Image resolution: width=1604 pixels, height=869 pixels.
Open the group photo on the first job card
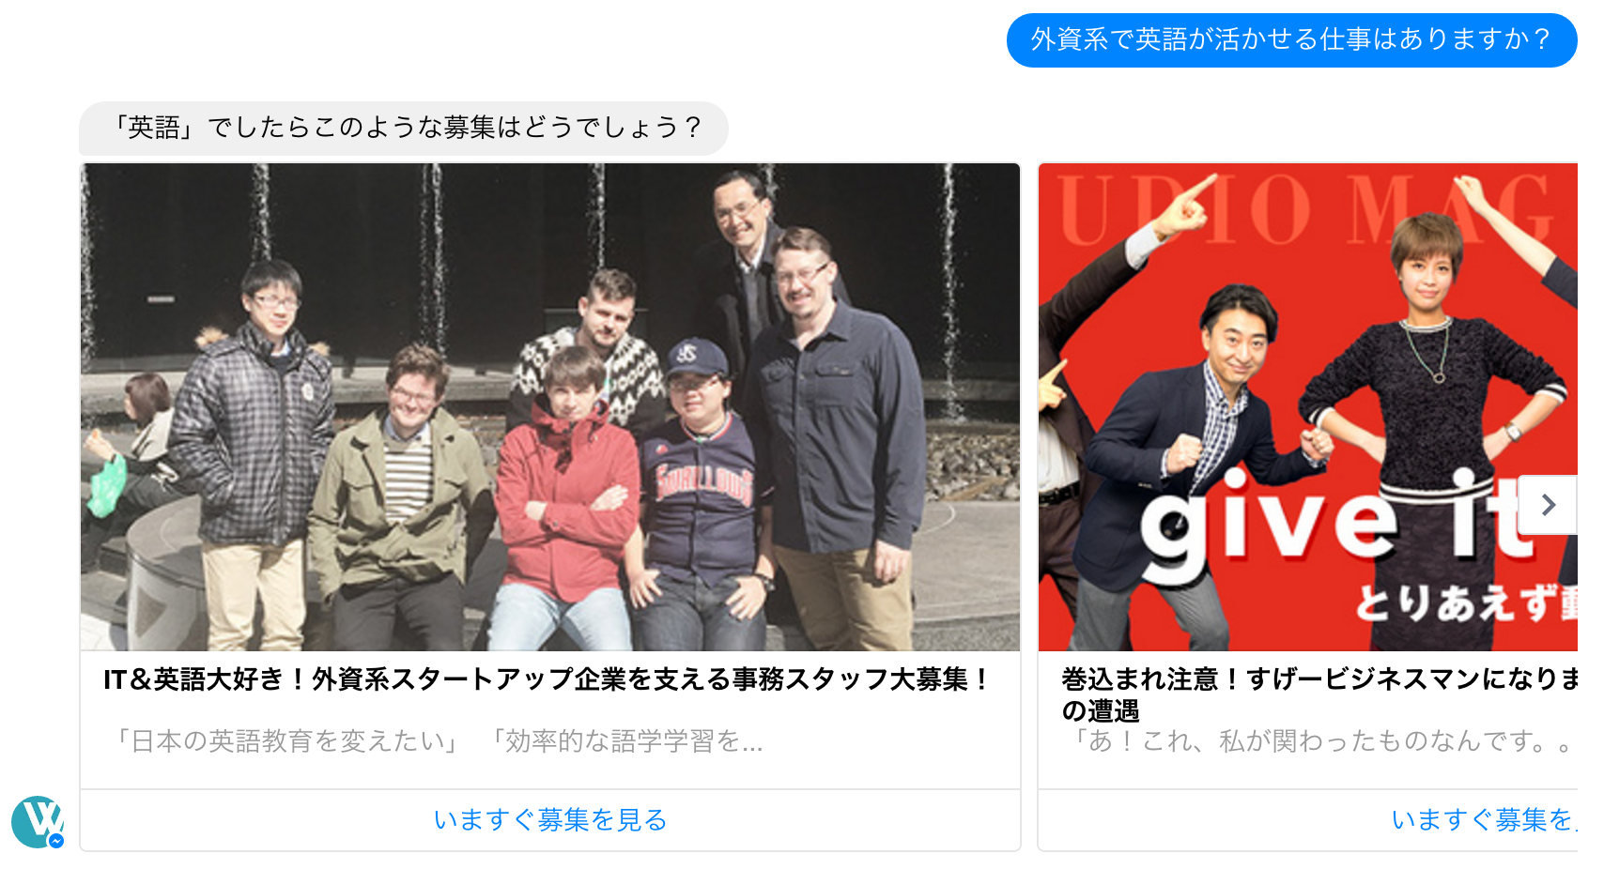click(550, 407)
